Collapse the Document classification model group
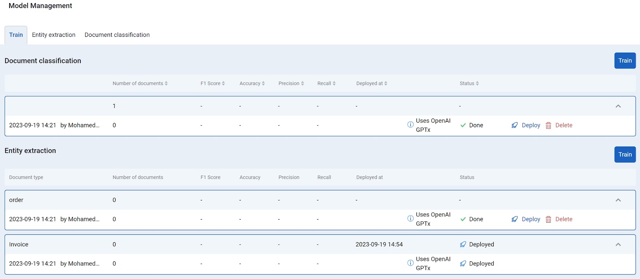Viewport: 640px width, 279px height. click(618, 106)
